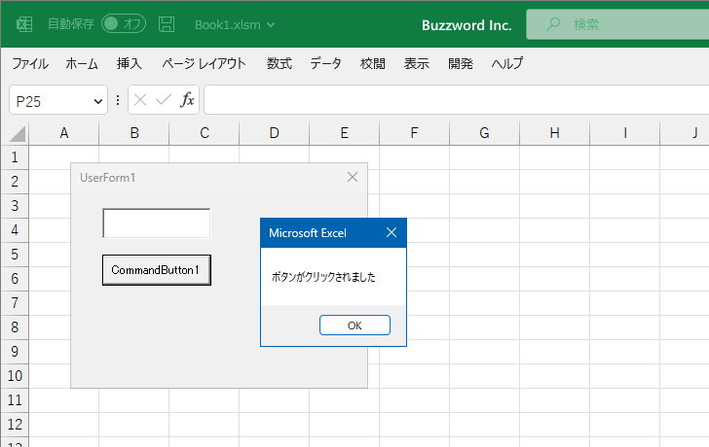This screenshot has width=709, height=447.
Task: Click the Buzzword Inc. title text
Action: click(466, 25)
